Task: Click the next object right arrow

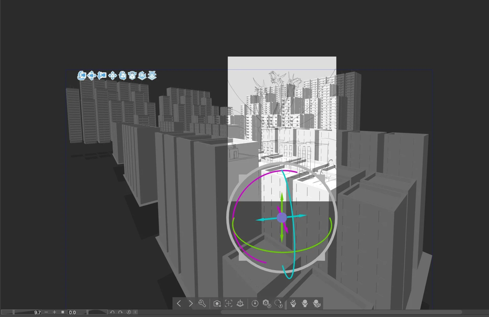Action: pos(191,303)
